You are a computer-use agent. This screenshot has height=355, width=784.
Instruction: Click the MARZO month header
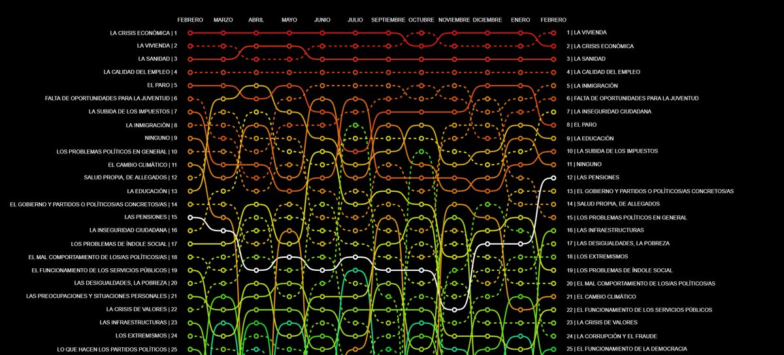pyautogui.click(x=223, y=20)
